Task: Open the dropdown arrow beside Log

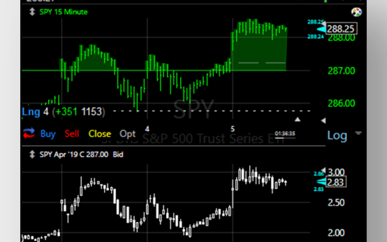Action: pyautogui.click(x=359, y=133)
